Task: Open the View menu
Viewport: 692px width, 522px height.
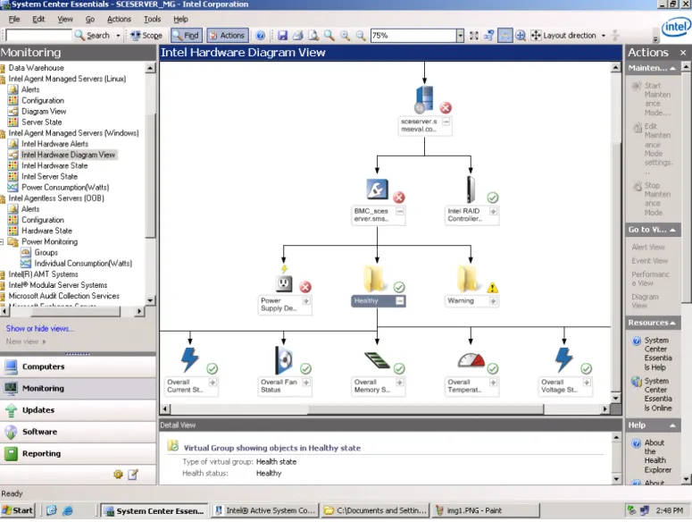Action: 65,19
